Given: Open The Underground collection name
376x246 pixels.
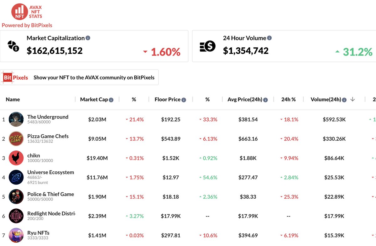Looking at the screenshot, I should coord(48,117).
